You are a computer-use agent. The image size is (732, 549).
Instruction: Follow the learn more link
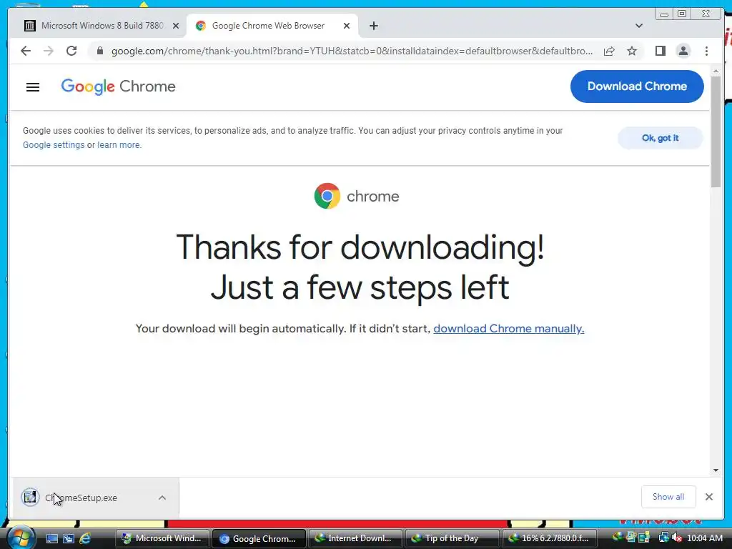coord(119,144)
